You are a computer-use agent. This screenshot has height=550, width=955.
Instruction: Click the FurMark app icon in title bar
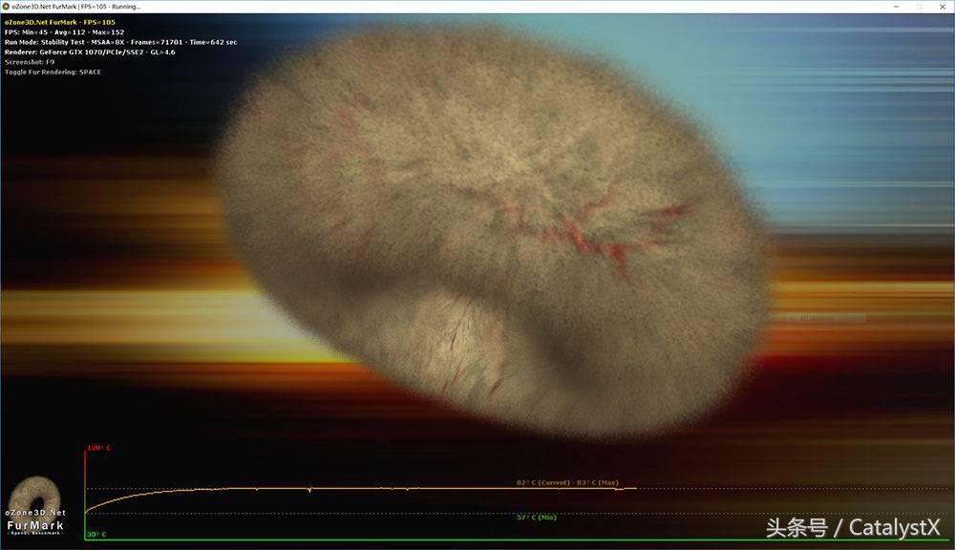[x=7, y=6]
